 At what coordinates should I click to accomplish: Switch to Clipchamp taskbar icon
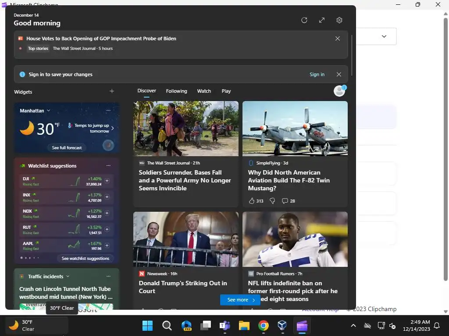pyautogui.click(x=302, y=325)
